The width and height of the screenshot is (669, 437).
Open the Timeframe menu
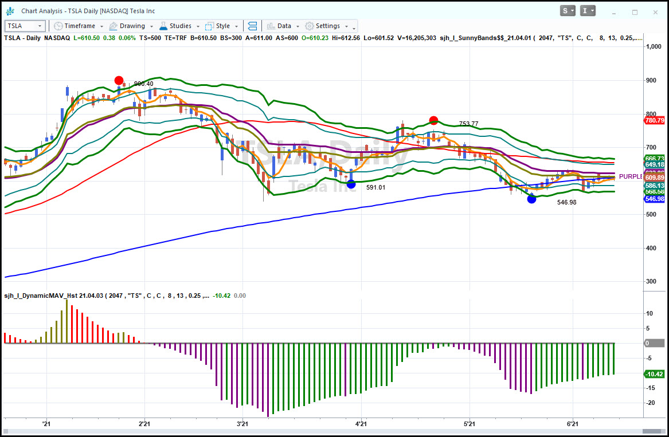pyautogui.click(x=79, y=26)
